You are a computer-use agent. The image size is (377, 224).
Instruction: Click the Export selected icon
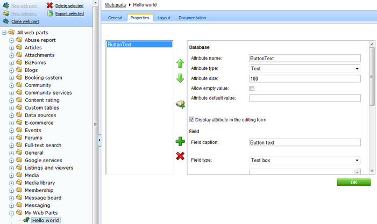click(x=50, y=13)
